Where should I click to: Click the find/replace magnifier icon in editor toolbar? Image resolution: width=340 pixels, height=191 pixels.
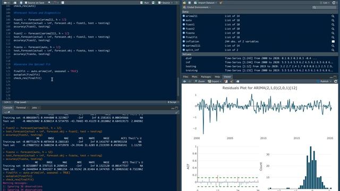click(49, 3)
